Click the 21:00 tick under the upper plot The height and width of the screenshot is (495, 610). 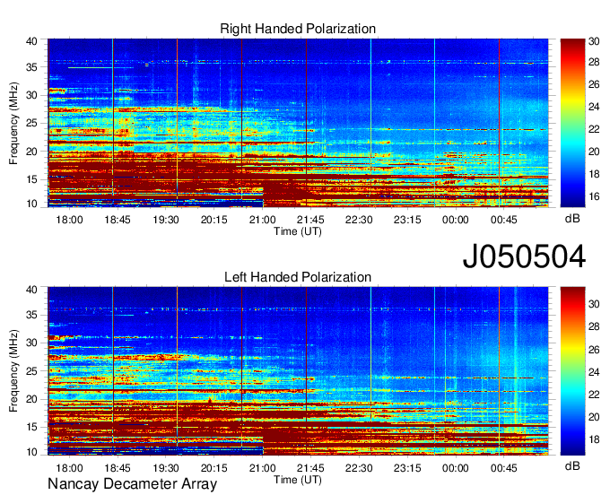(262, 220)
